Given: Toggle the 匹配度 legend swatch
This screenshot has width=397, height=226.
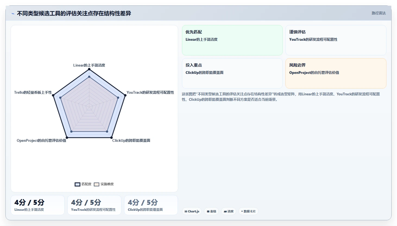Looking at the screenshot, I should coord(77,184).
